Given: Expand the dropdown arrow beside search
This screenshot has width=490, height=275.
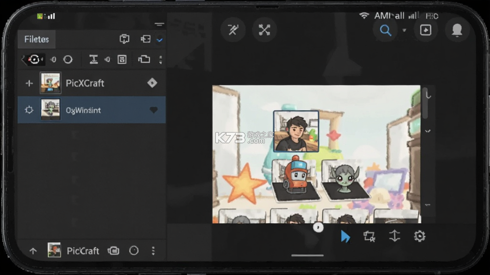Looking at the screenshot, I should click(404, 30).
